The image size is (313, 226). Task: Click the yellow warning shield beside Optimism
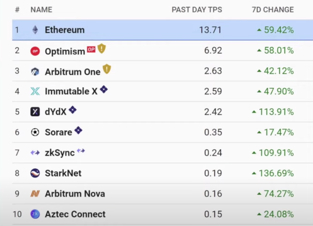pyautogui.click(x=101, y=49)
